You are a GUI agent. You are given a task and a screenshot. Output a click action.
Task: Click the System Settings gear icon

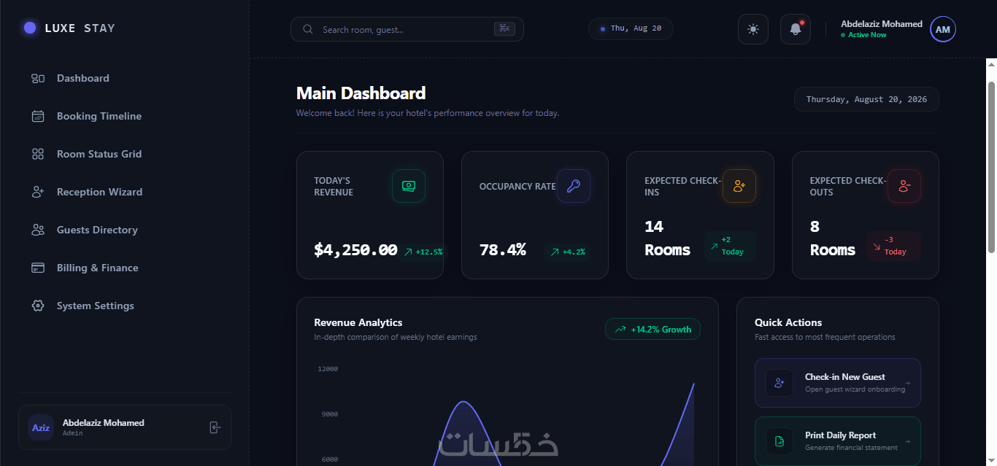(38, 306)
